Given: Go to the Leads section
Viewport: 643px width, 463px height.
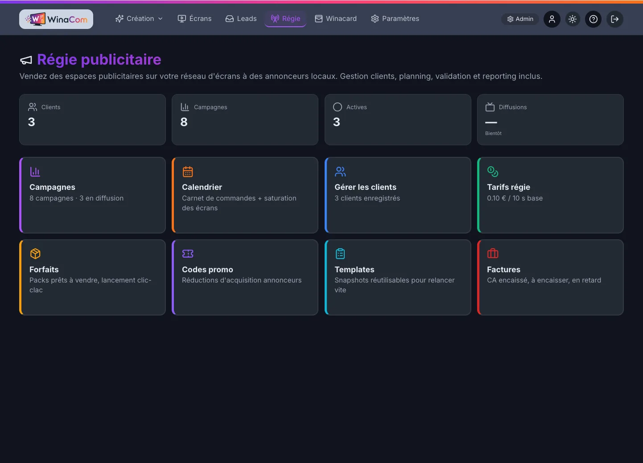Looking at the screenshot, I should pos(241,19).
